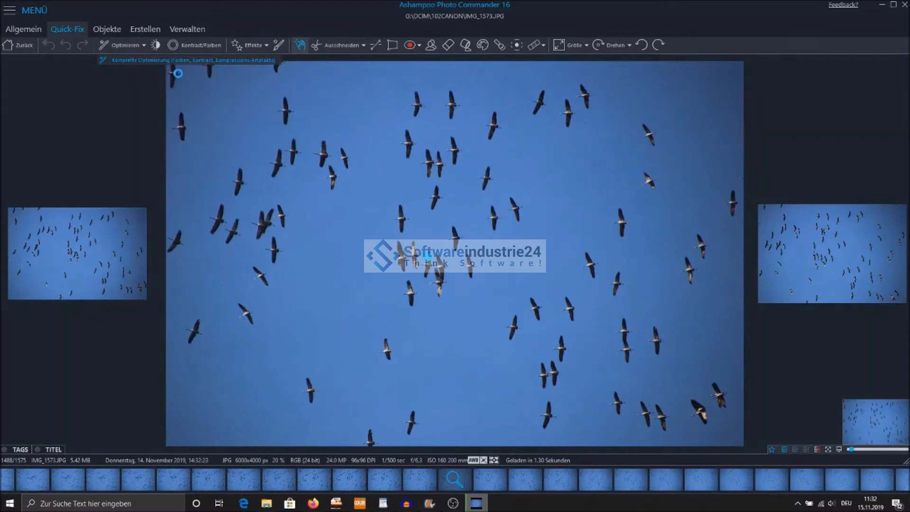Image resolution: width=910 pixels, height=512 pixels.
Task: Select the pan hand tool
Action: click(299, 45)
